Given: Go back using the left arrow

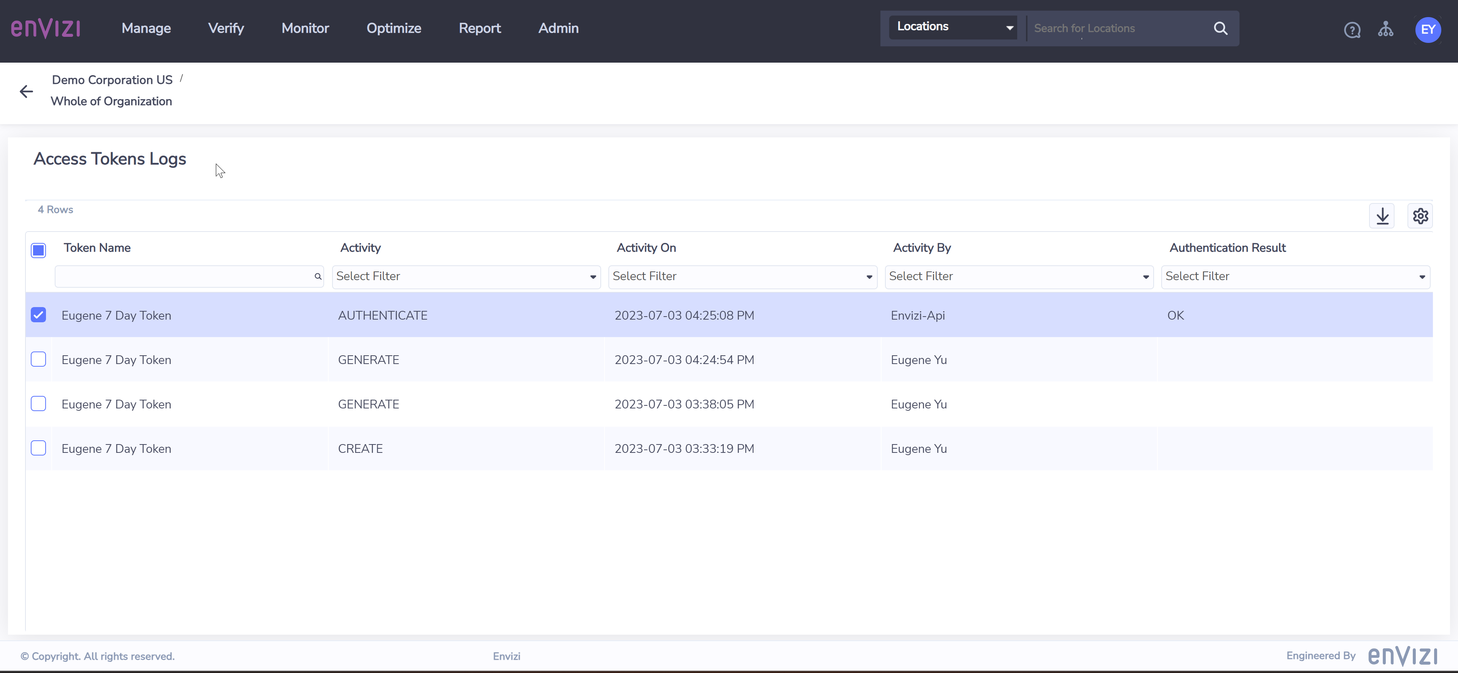Looking at the screenshot, I should (x=26, y=91).
